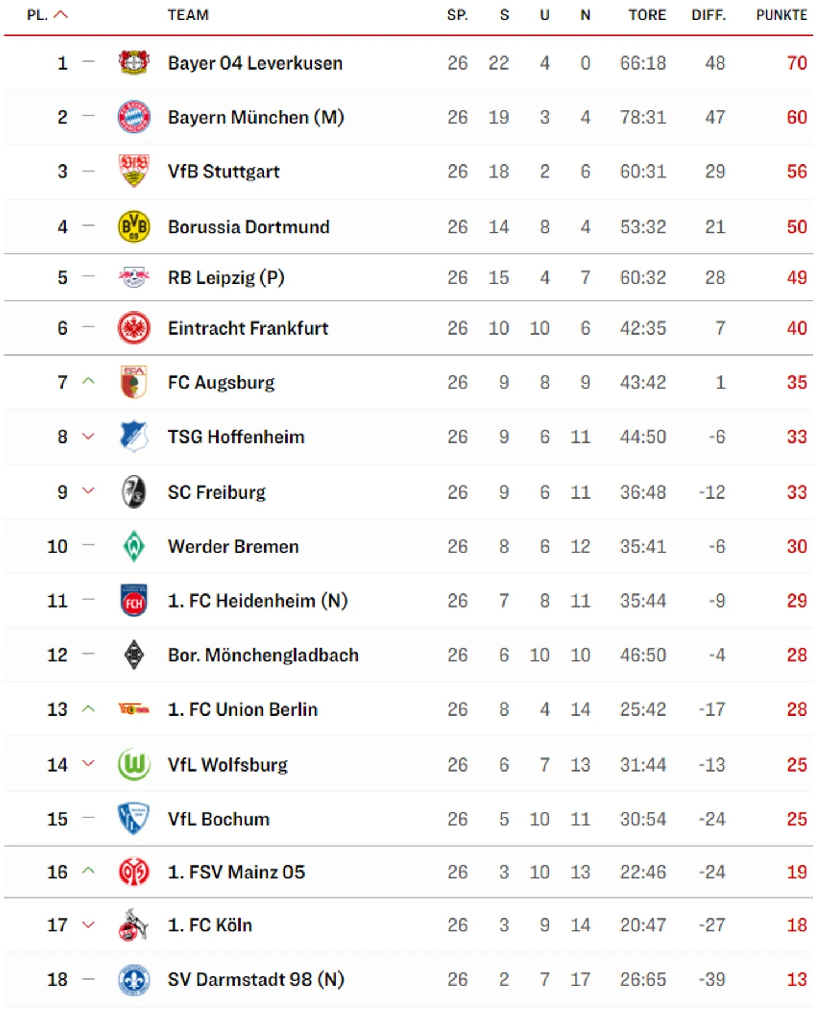
Task: Sort table by the TORE column
Action: tap(647, 15)
